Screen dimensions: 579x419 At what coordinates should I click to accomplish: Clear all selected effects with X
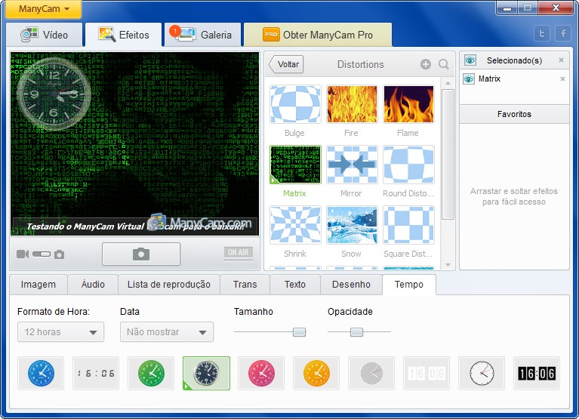(561, 60)
